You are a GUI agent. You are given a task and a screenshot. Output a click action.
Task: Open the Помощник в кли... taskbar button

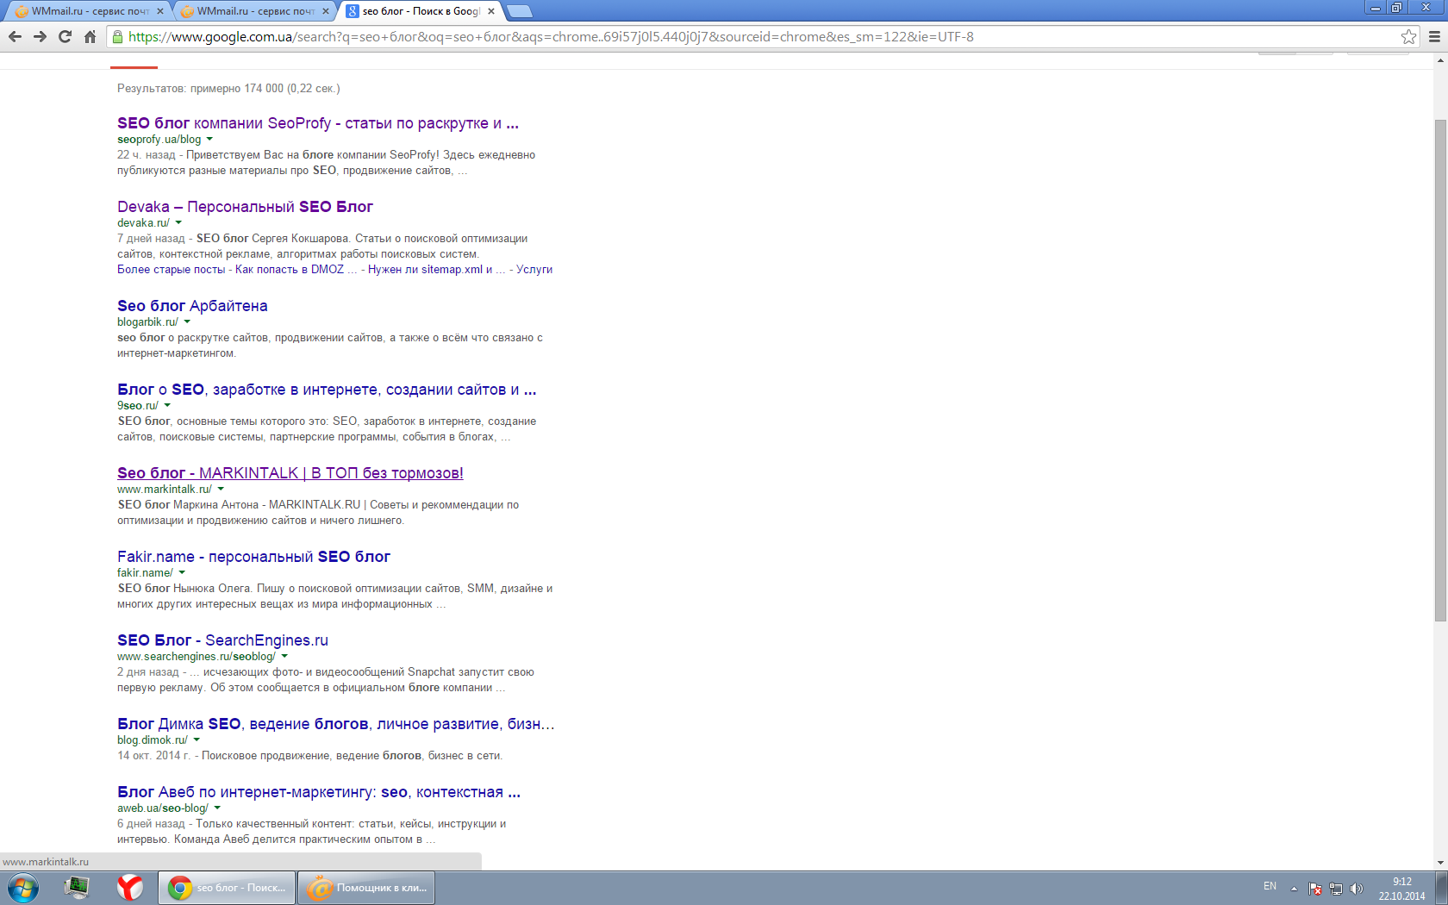366,888
